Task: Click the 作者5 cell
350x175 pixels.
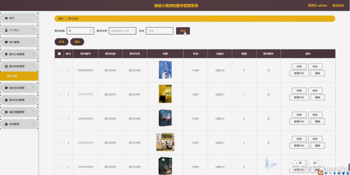Action: [196, 143]
